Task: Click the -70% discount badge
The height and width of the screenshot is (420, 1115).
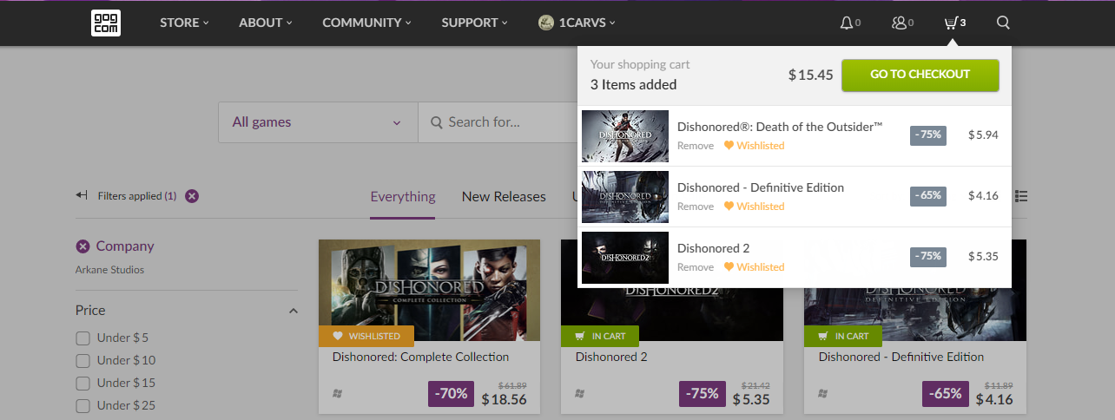Action: (x=452, y=394)
